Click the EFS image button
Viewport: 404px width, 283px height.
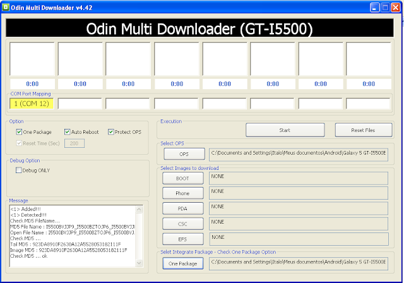[182, 239]
